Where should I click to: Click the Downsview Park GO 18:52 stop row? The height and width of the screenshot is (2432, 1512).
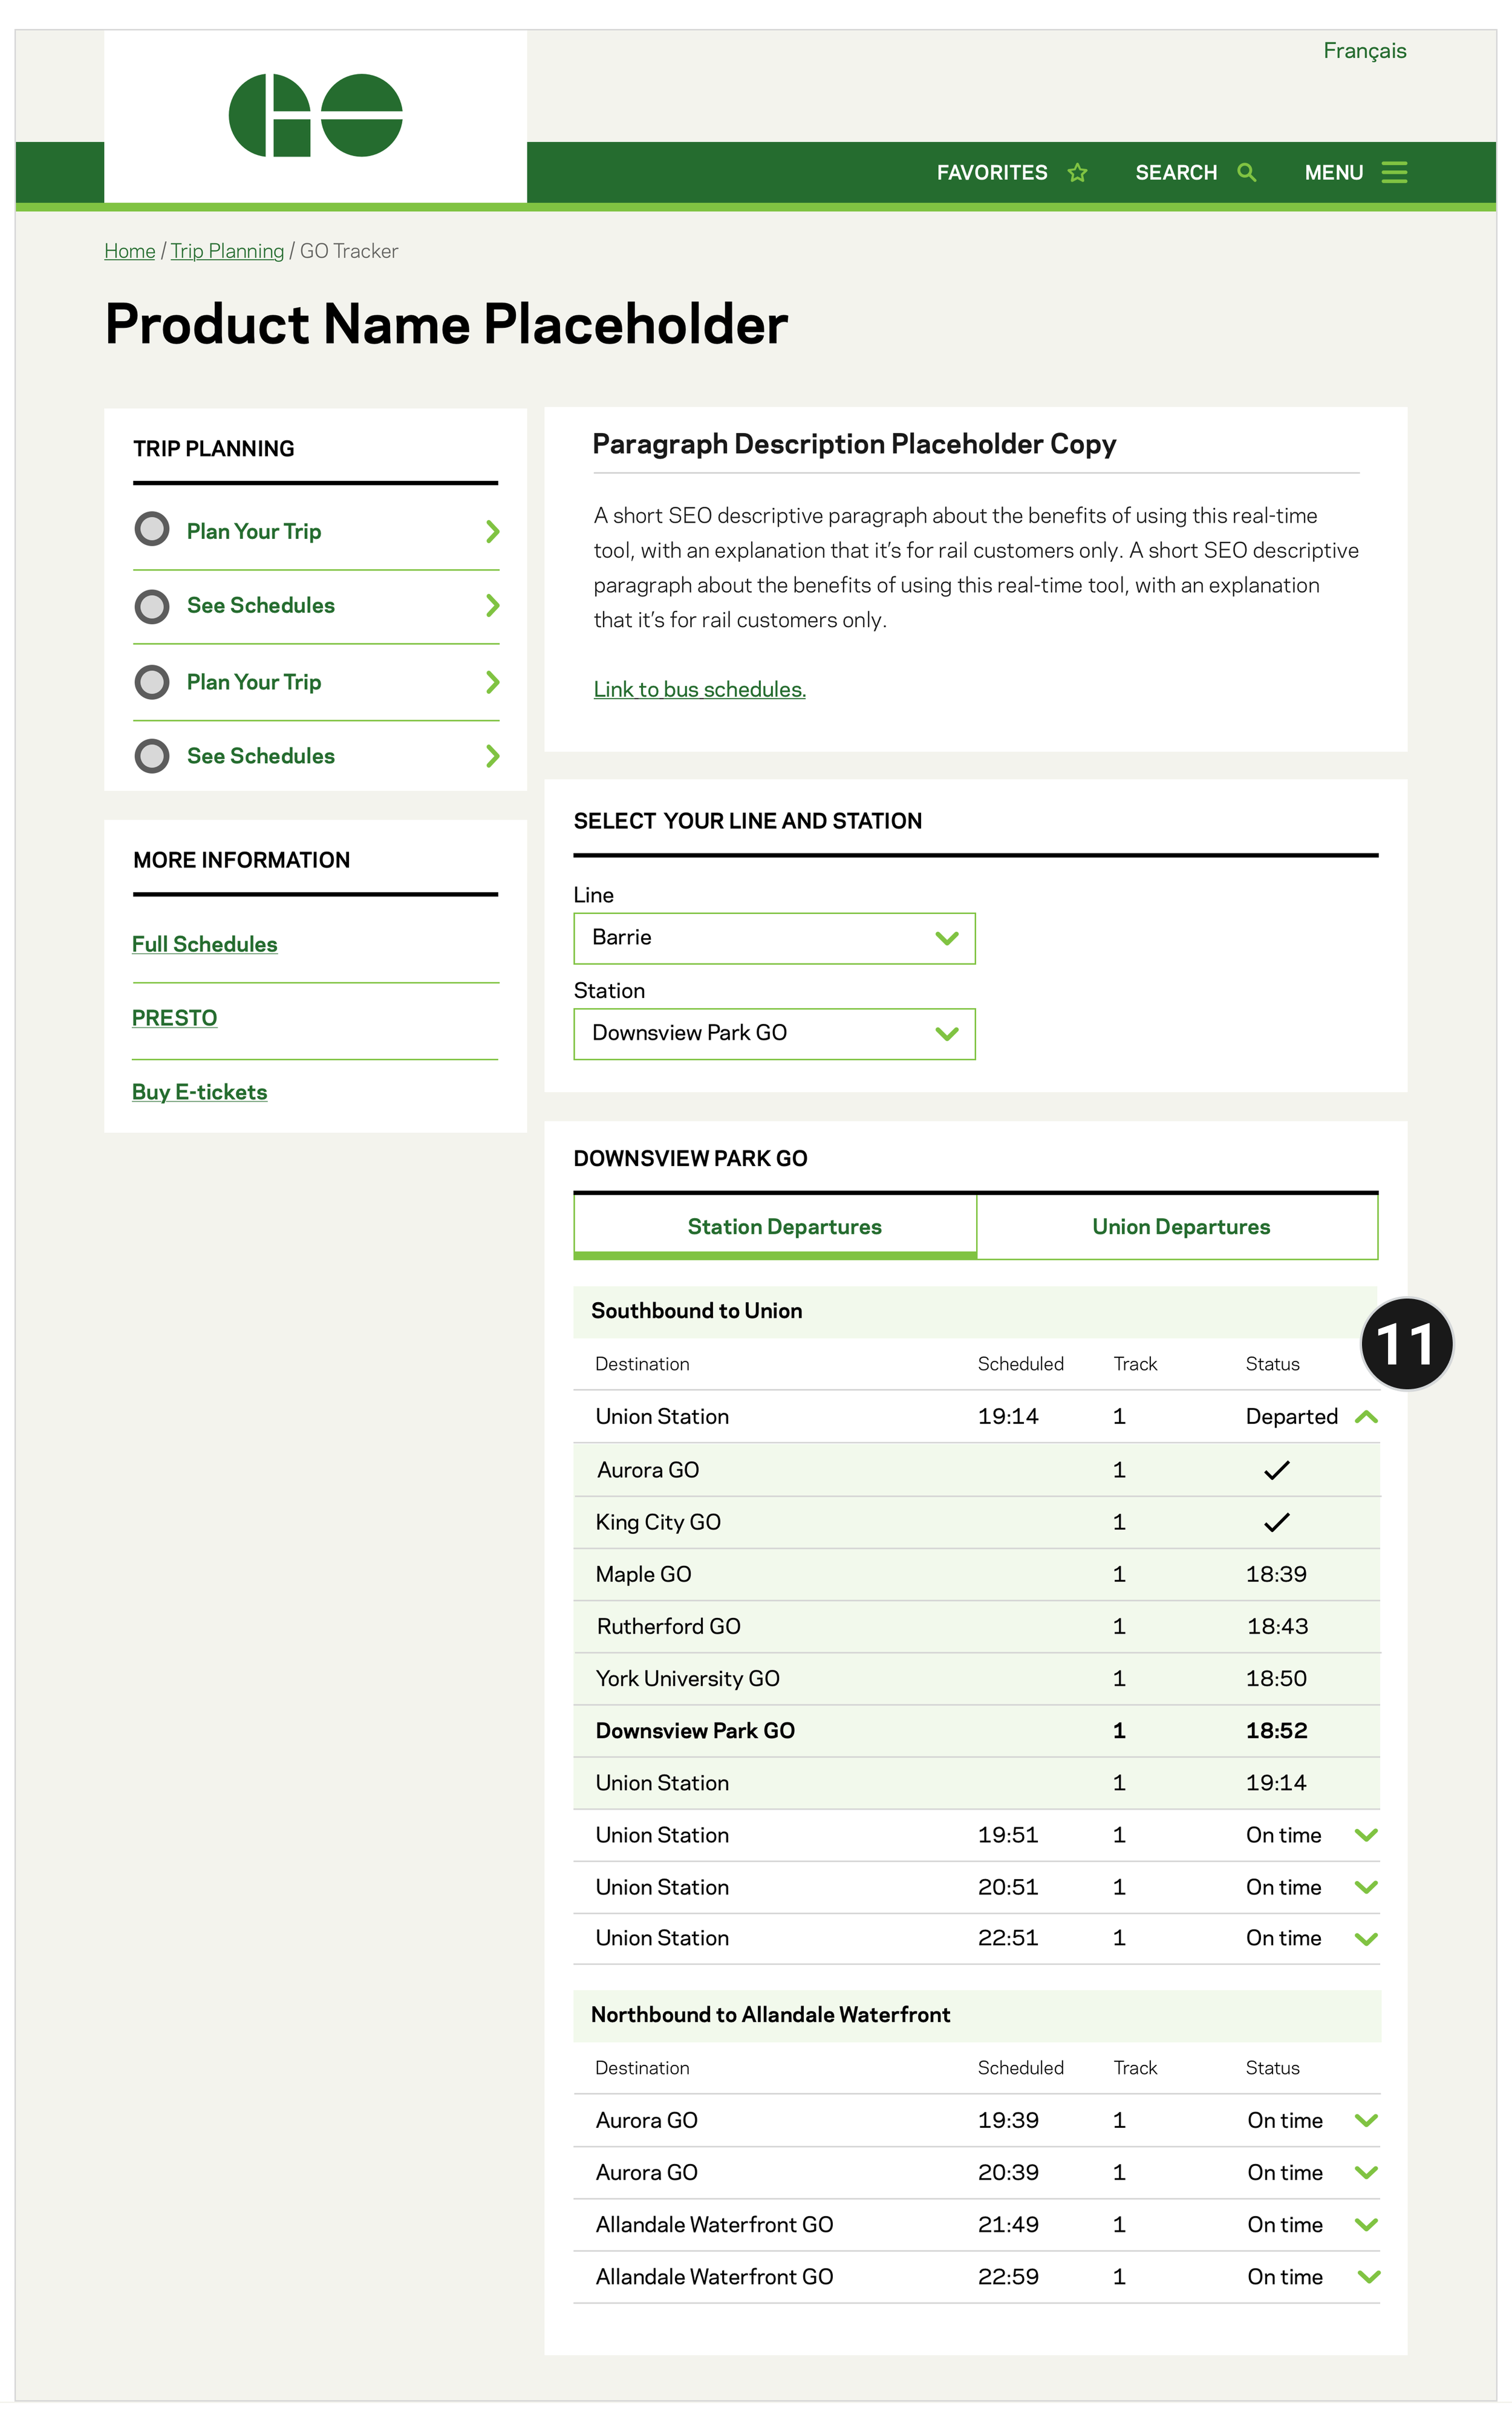click(976, 1731)
